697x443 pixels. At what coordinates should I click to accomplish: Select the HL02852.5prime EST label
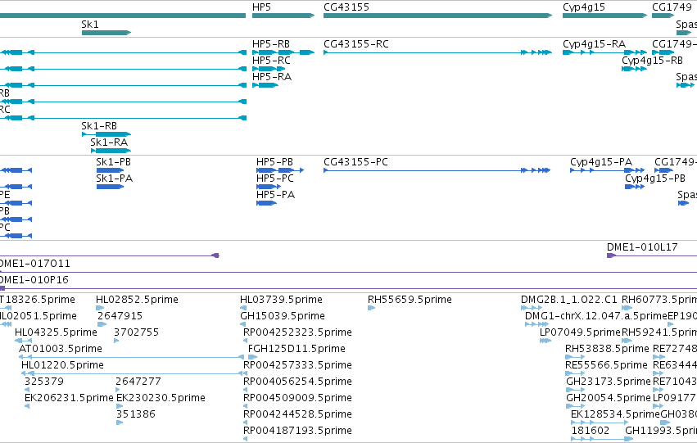pyautogui.click(x=137, y=300)
